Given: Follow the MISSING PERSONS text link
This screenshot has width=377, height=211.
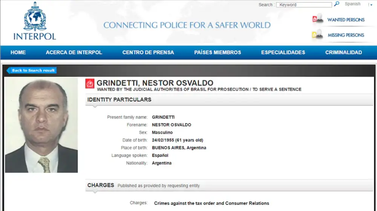Looking at the screenshot, I should point(346,35).
